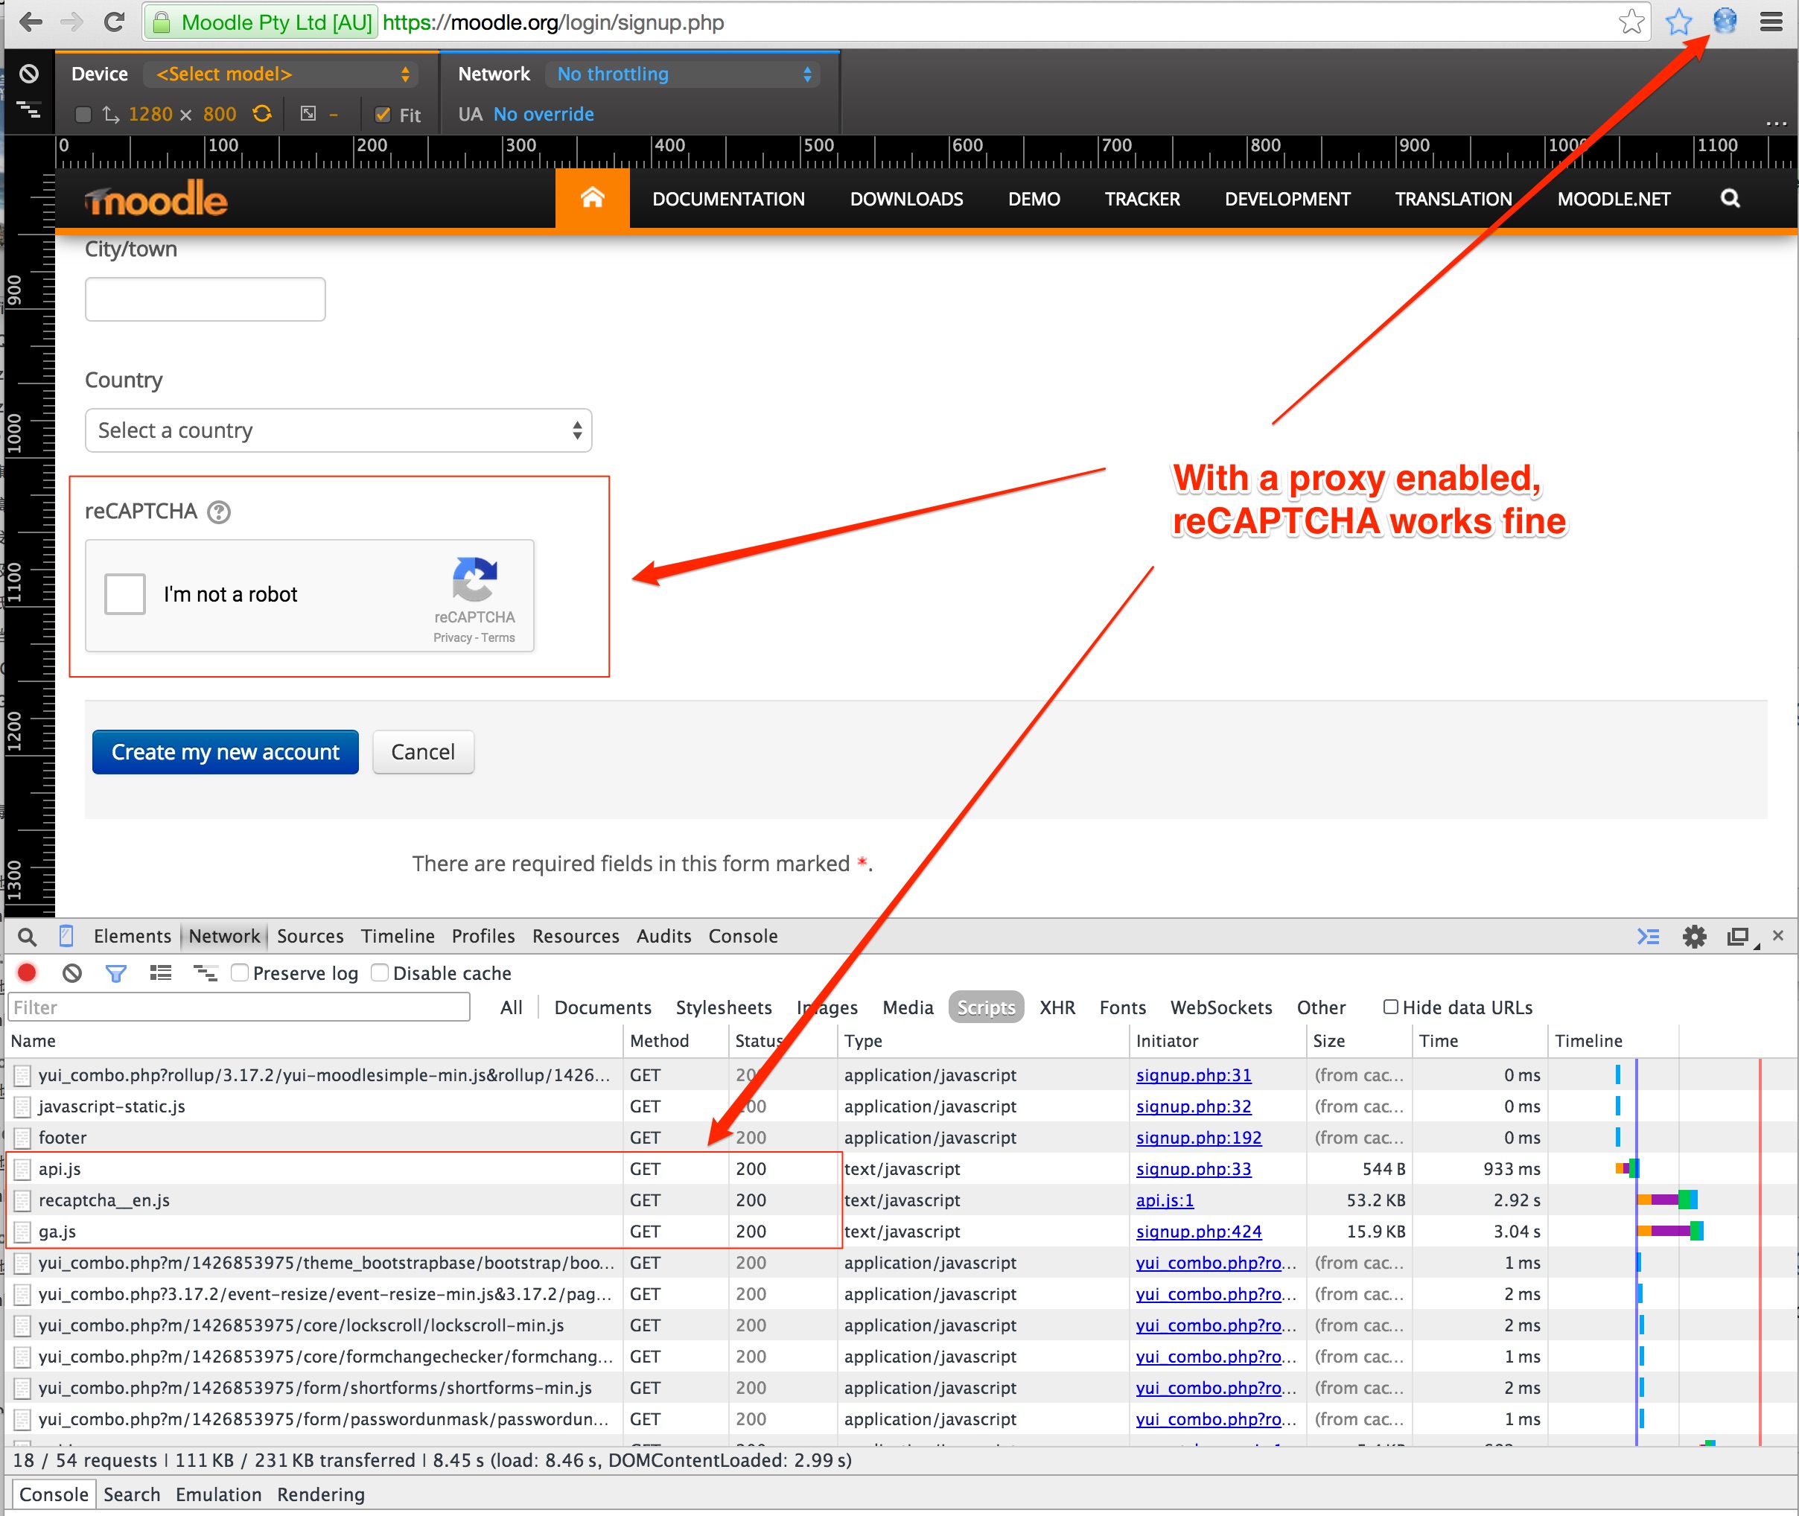Open Rendering drawer tab
Image resolution: width=1799 pixels, height=1516 pixels.
pos(321,1495)
